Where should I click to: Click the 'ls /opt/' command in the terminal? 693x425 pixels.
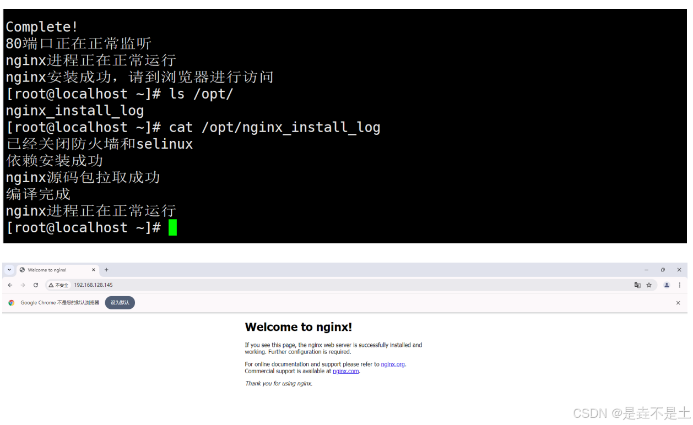(201, 94)
